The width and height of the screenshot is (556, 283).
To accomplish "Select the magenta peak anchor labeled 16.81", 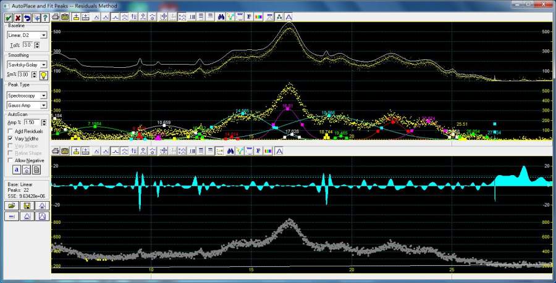I will [x=287, y=109].
